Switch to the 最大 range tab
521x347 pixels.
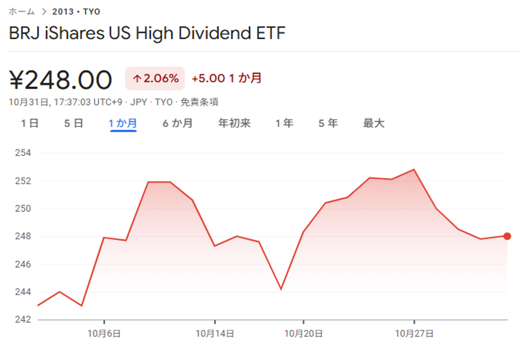(373, 123)
